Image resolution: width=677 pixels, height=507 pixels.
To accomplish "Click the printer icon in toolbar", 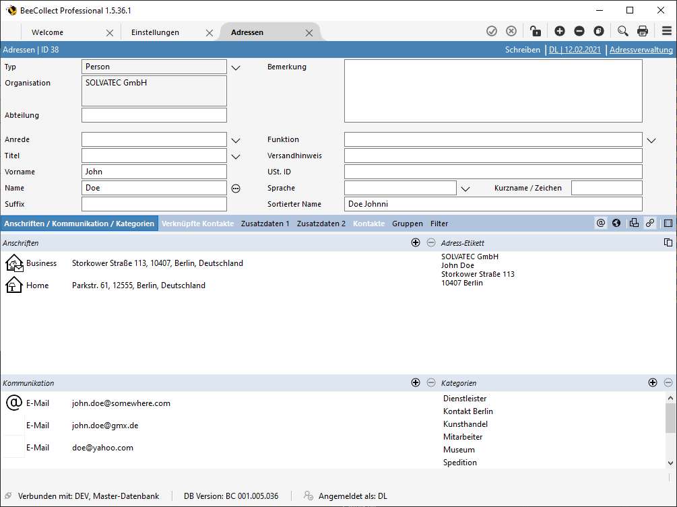I will [643, 31].
